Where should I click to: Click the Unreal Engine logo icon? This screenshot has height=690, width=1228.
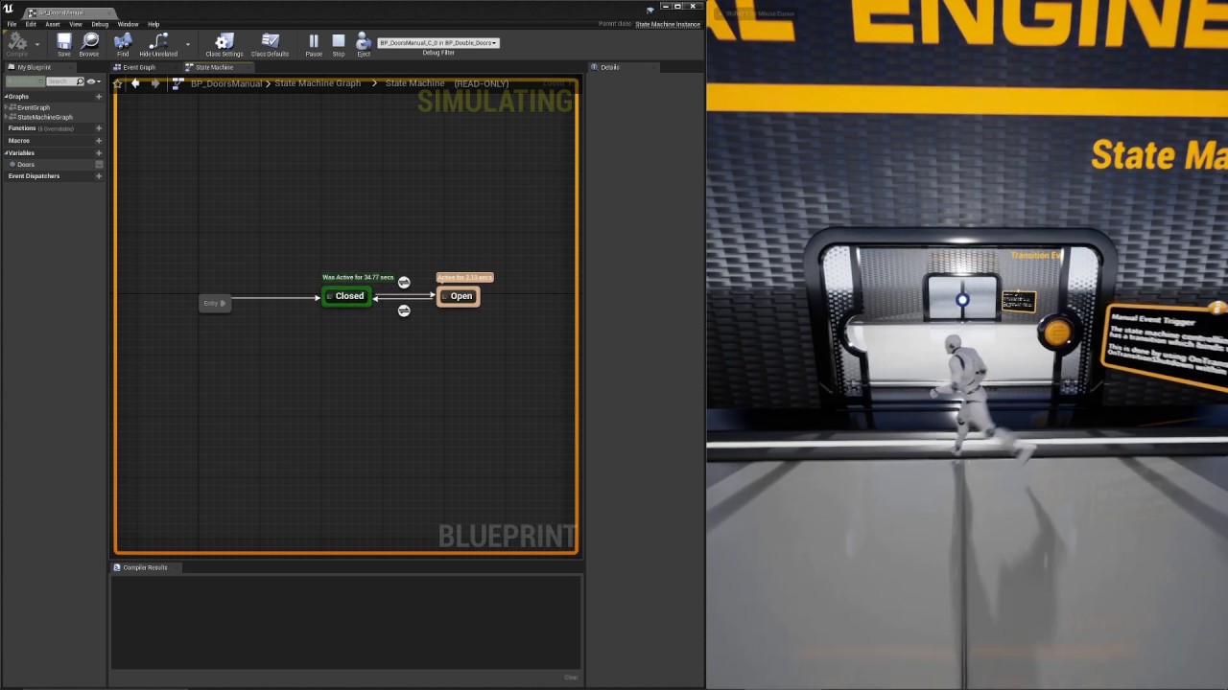pyautogui.click(x=9, y=9)
